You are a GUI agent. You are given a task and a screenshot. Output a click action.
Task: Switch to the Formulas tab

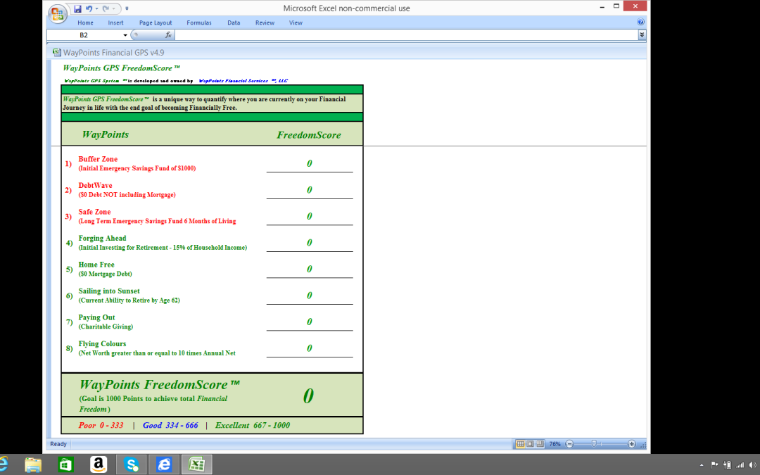(198, 23)
